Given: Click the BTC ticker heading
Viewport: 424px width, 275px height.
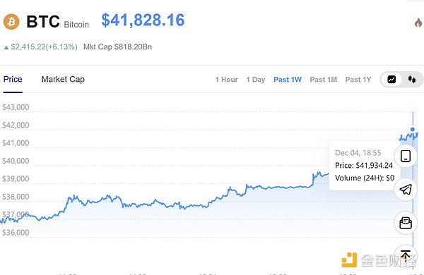Looking at the screenshot, I should [x=43, y=21].
